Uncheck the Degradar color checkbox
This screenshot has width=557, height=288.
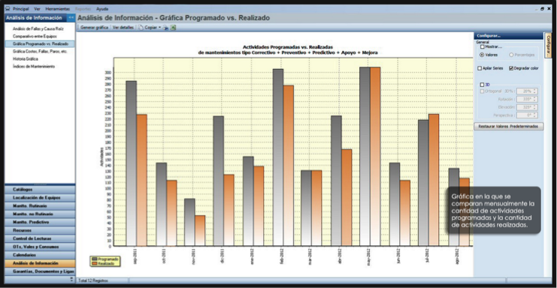pyautogui.click(x=511, y=68)
